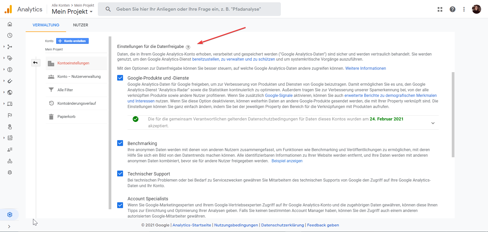Select the globe icon in the sidebar
The width and height of the screenshot is (488, 232).
10,92
